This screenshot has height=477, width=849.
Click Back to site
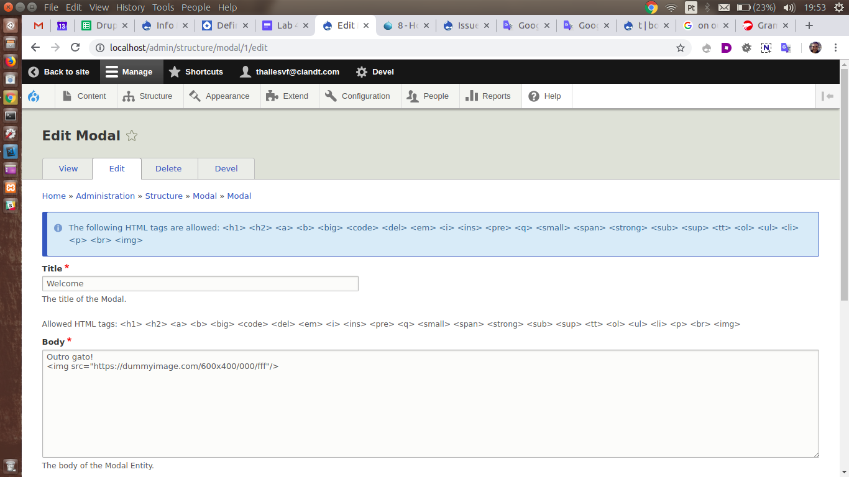(x=60, y=71)
